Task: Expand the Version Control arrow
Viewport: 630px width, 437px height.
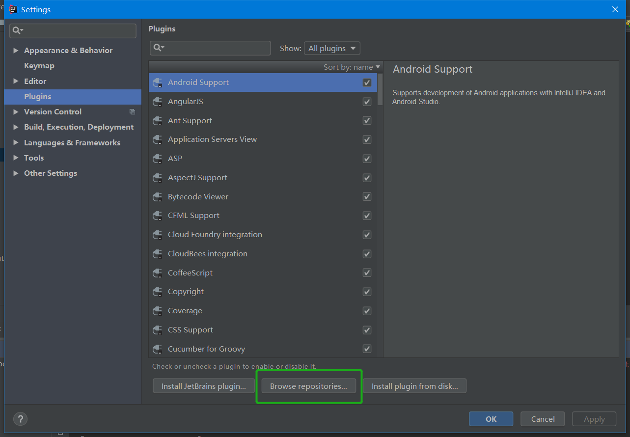Action: point(16,112)
